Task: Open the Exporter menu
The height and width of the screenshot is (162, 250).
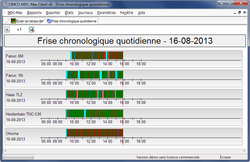Action: click(x=53, y=13)
